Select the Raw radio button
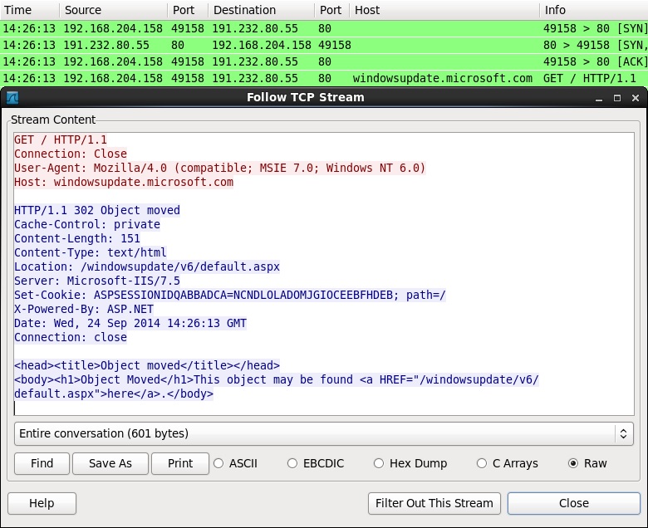The width and height of the screenshot is (648, 528). coord(572,463)
